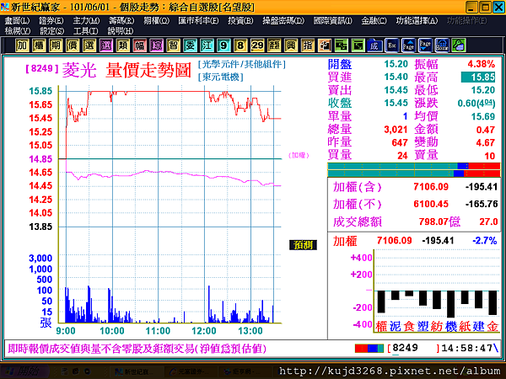The height and width of the screenshot is (379, 506).
Task: Click the 預測 (forecast) button
Action: 303,245
